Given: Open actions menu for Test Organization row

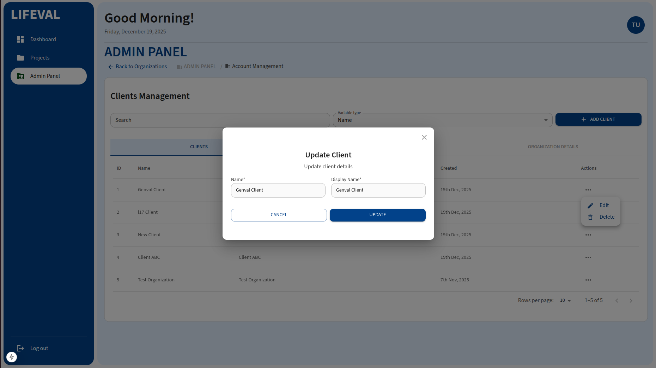Looking at the screenshot, I should tap(588, 280).
